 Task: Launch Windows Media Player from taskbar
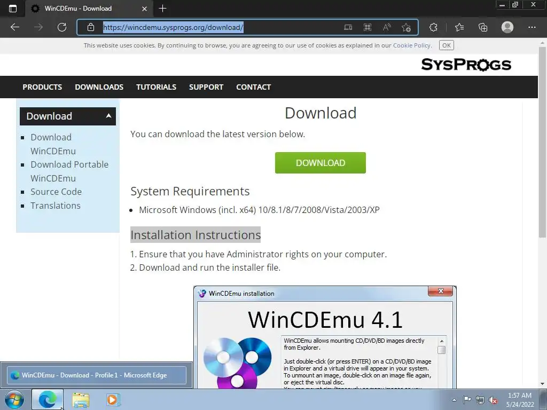coord(113,399)
